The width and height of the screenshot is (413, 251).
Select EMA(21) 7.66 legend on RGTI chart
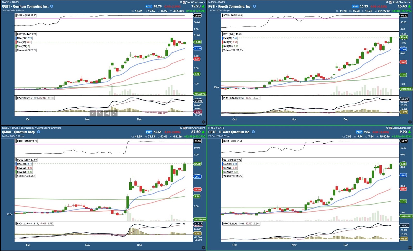pyautogui.click(x=230, y=38)
